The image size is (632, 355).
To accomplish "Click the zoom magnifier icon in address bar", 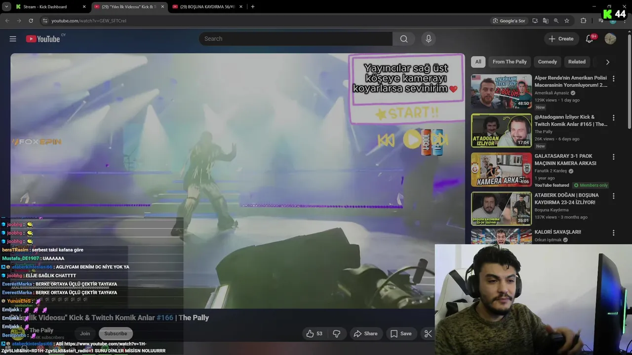I will pyautogui.click(x=556, y=21).
